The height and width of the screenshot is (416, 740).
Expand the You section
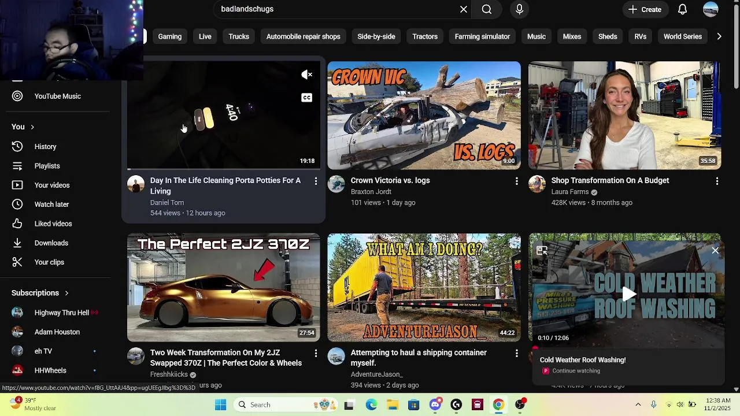[x=23, y=127]
